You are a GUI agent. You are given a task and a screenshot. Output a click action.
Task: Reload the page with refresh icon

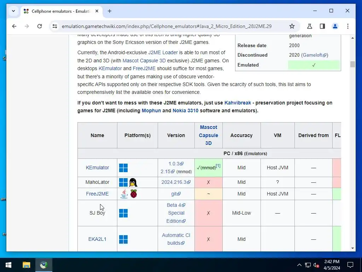(x=40, y=26)
